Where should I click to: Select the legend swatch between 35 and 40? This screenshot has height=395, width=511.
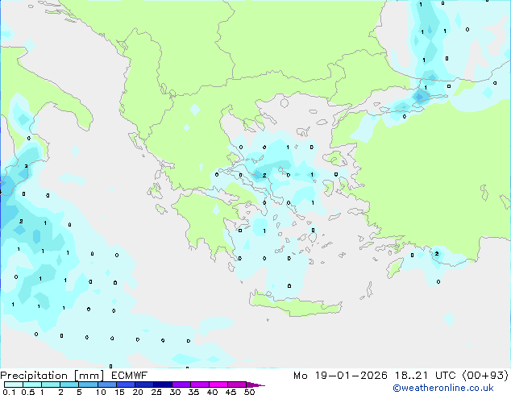pyautogui.click(x=200, y=385)
